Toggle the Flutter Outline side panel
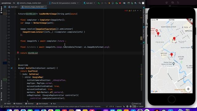 point(144,32)
